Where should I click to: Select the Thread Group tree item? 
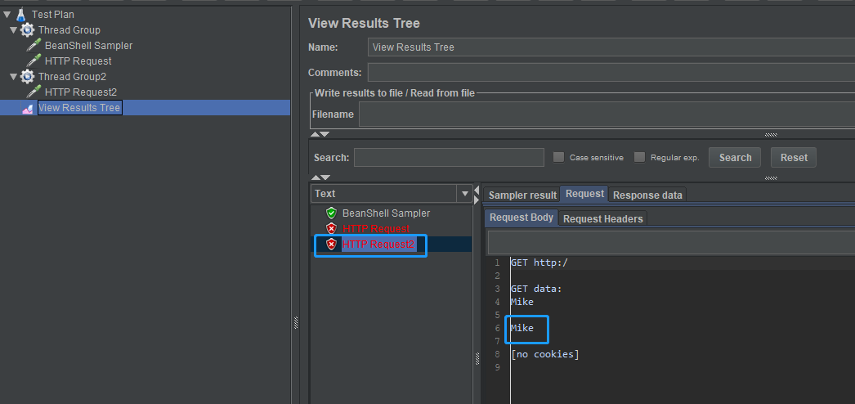(69, 30)
